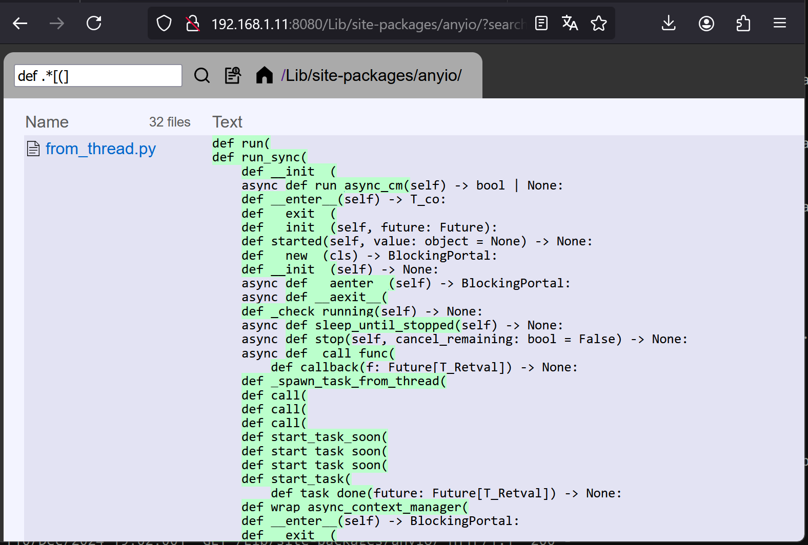
Task: Open the account profile icon
Action: pos(706,23)
